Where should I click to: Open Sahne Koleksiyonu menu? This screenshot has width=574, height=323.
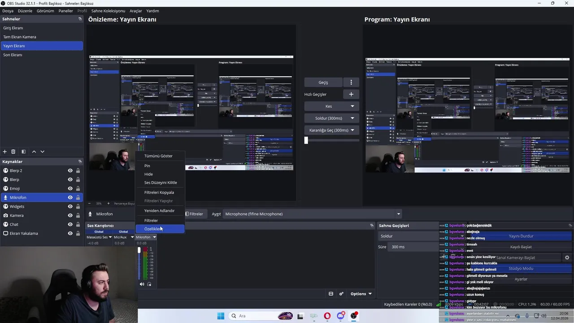[x=108, y=11]
